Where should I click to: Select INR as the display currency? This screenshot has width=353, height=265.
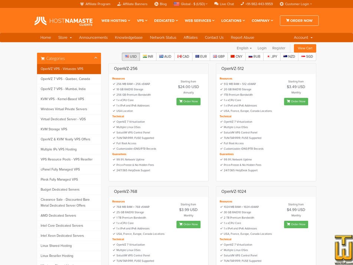coord(148,56)
